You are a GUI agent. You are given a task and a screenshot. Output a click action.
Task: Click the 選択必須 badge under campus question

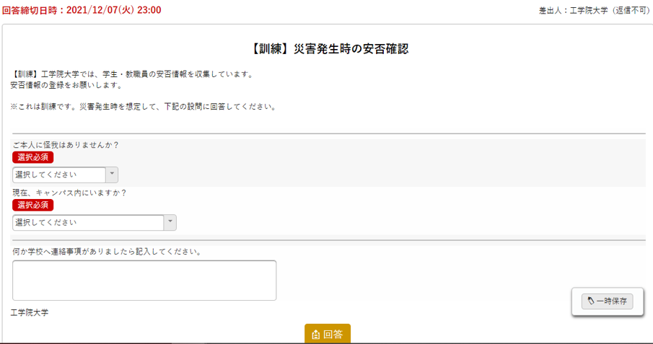[32, 206]
